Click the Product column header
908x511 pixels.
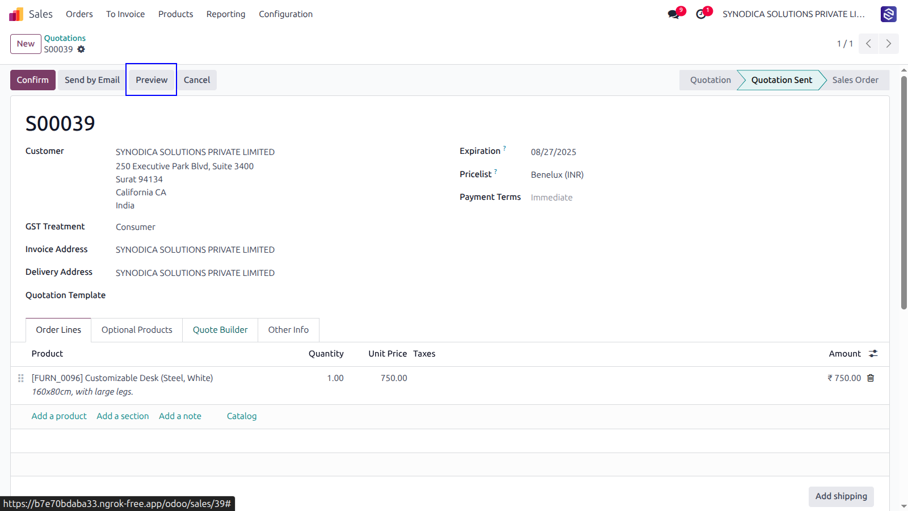(x=47, y=354)
